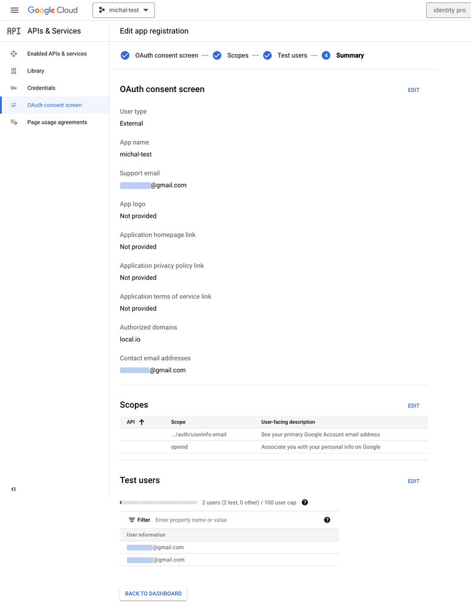This screenshot has width=471, height=611.
Task: Click the help icon beside the user cap
Action: [x=305, y=502]
